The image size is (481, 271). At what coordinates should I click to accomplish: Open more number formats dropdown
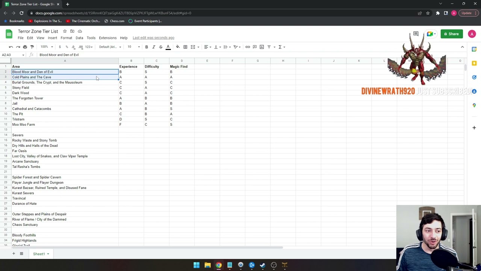point(89,47)
